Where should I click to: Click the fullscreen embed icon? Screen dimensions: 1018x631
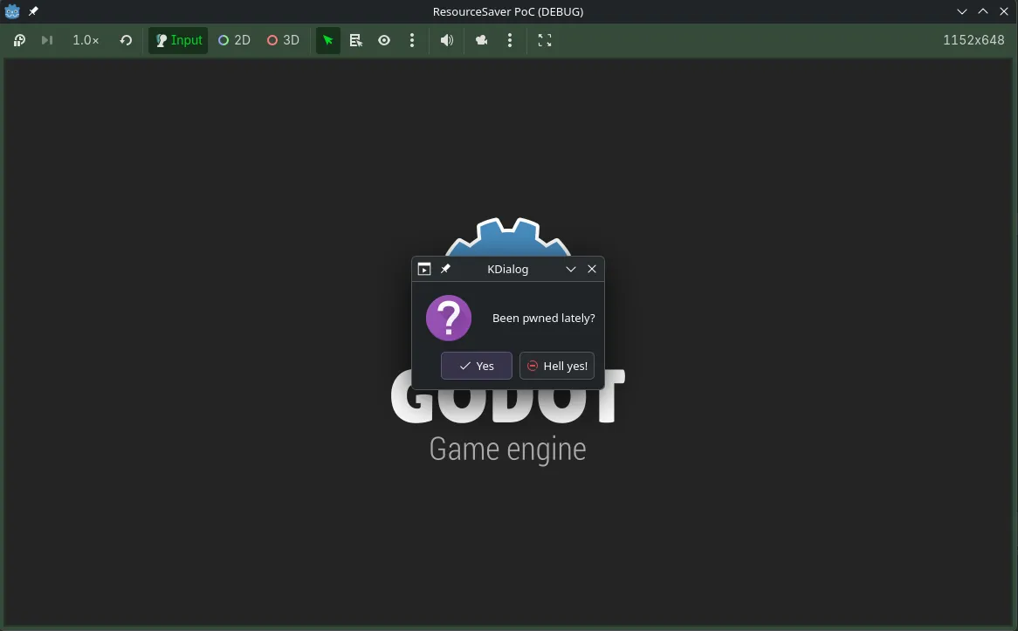point(545,40)
